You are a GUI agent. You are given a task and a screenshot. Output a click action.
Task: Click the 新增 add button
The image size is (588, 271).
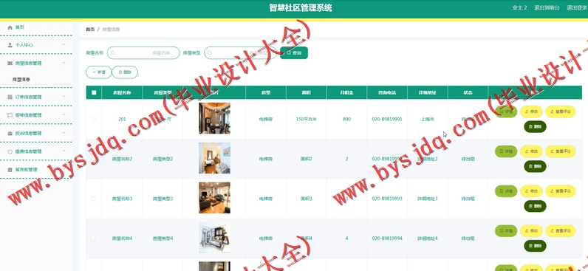click(x=99, y=72)
